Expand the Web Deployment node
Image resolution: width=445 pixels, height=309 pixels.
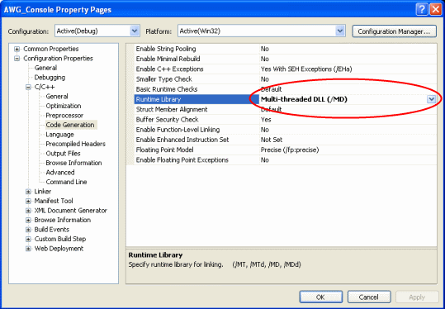(28, 249)
